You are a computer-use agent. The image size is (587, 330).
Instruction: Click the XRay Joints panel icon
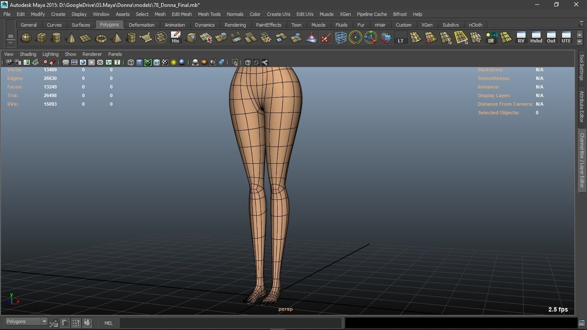pos(265,62)
